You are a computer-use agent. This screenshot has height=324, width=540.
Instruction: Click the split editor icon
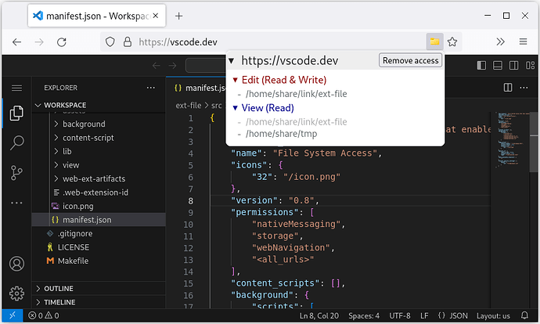click(507, 88)
